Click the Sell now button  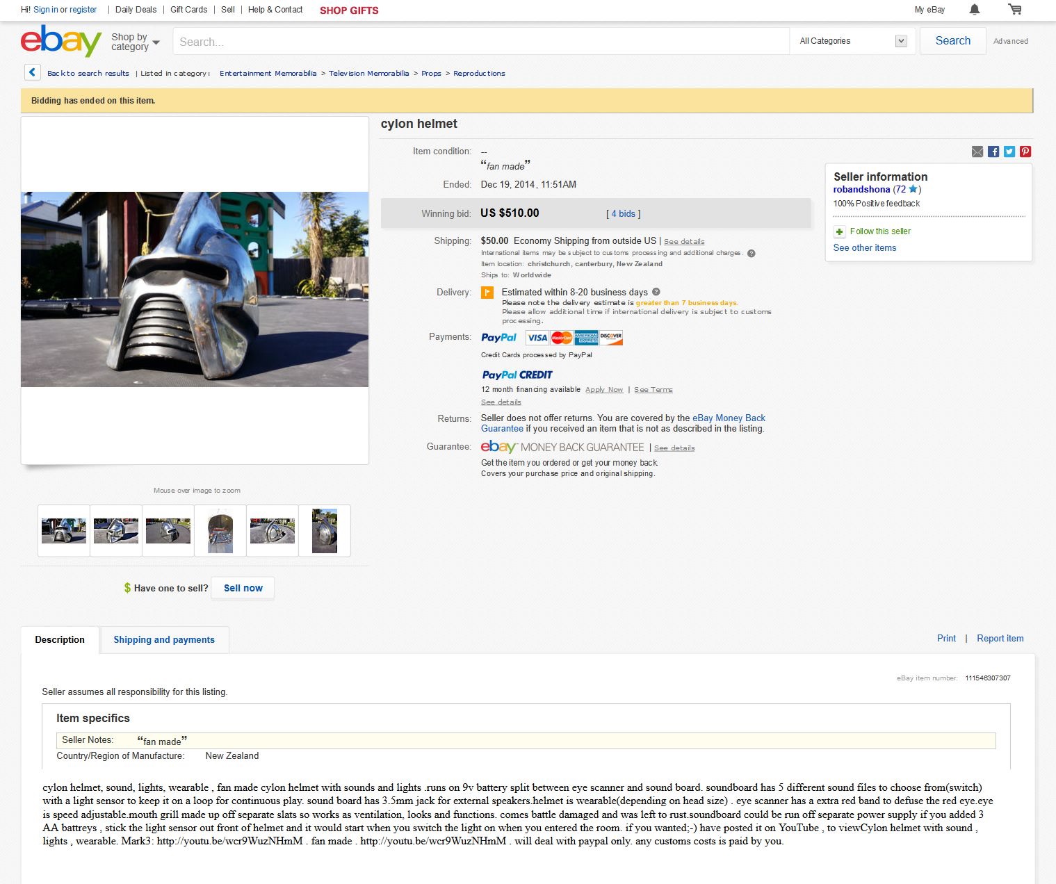[243, 588]
